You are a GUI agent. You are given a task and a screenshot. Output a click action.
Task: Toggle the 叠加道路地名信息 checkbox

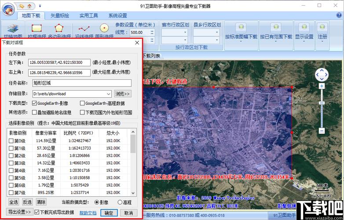pyautogui.click(x=34, y=113)
